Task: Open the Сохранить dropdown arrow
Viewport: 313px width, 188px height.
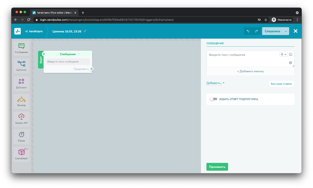Action: [x=286, y=31]
